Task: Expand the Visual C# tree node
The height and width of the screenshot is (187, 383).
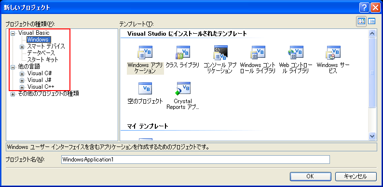Action: point(22,74)
